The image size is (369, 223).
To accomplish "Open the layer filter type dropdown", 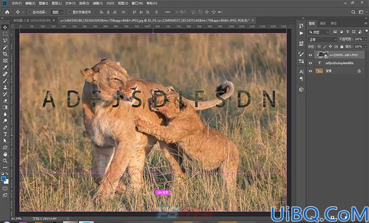I will tap(319, 32).
